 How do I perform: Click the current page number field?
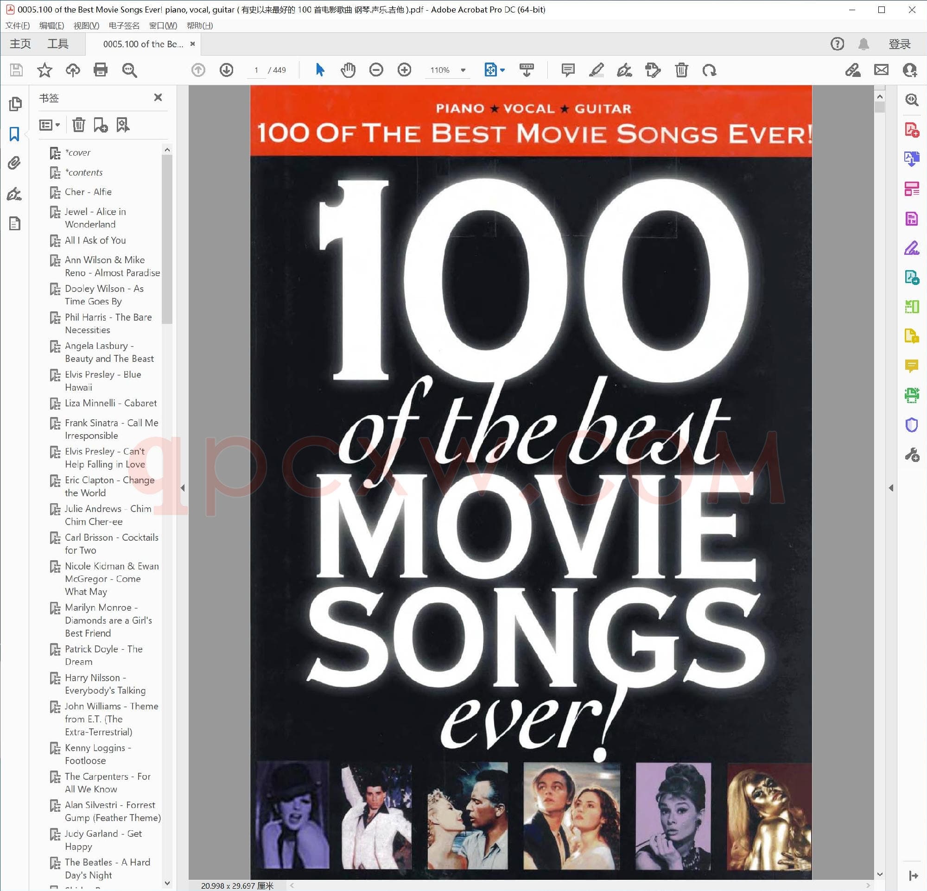[x=256, y=70]
